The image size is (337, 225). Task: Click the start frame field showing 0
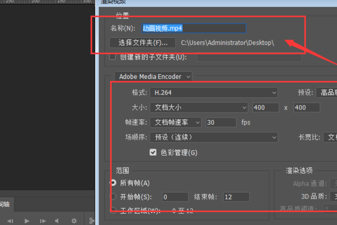(x=175, y=197)
